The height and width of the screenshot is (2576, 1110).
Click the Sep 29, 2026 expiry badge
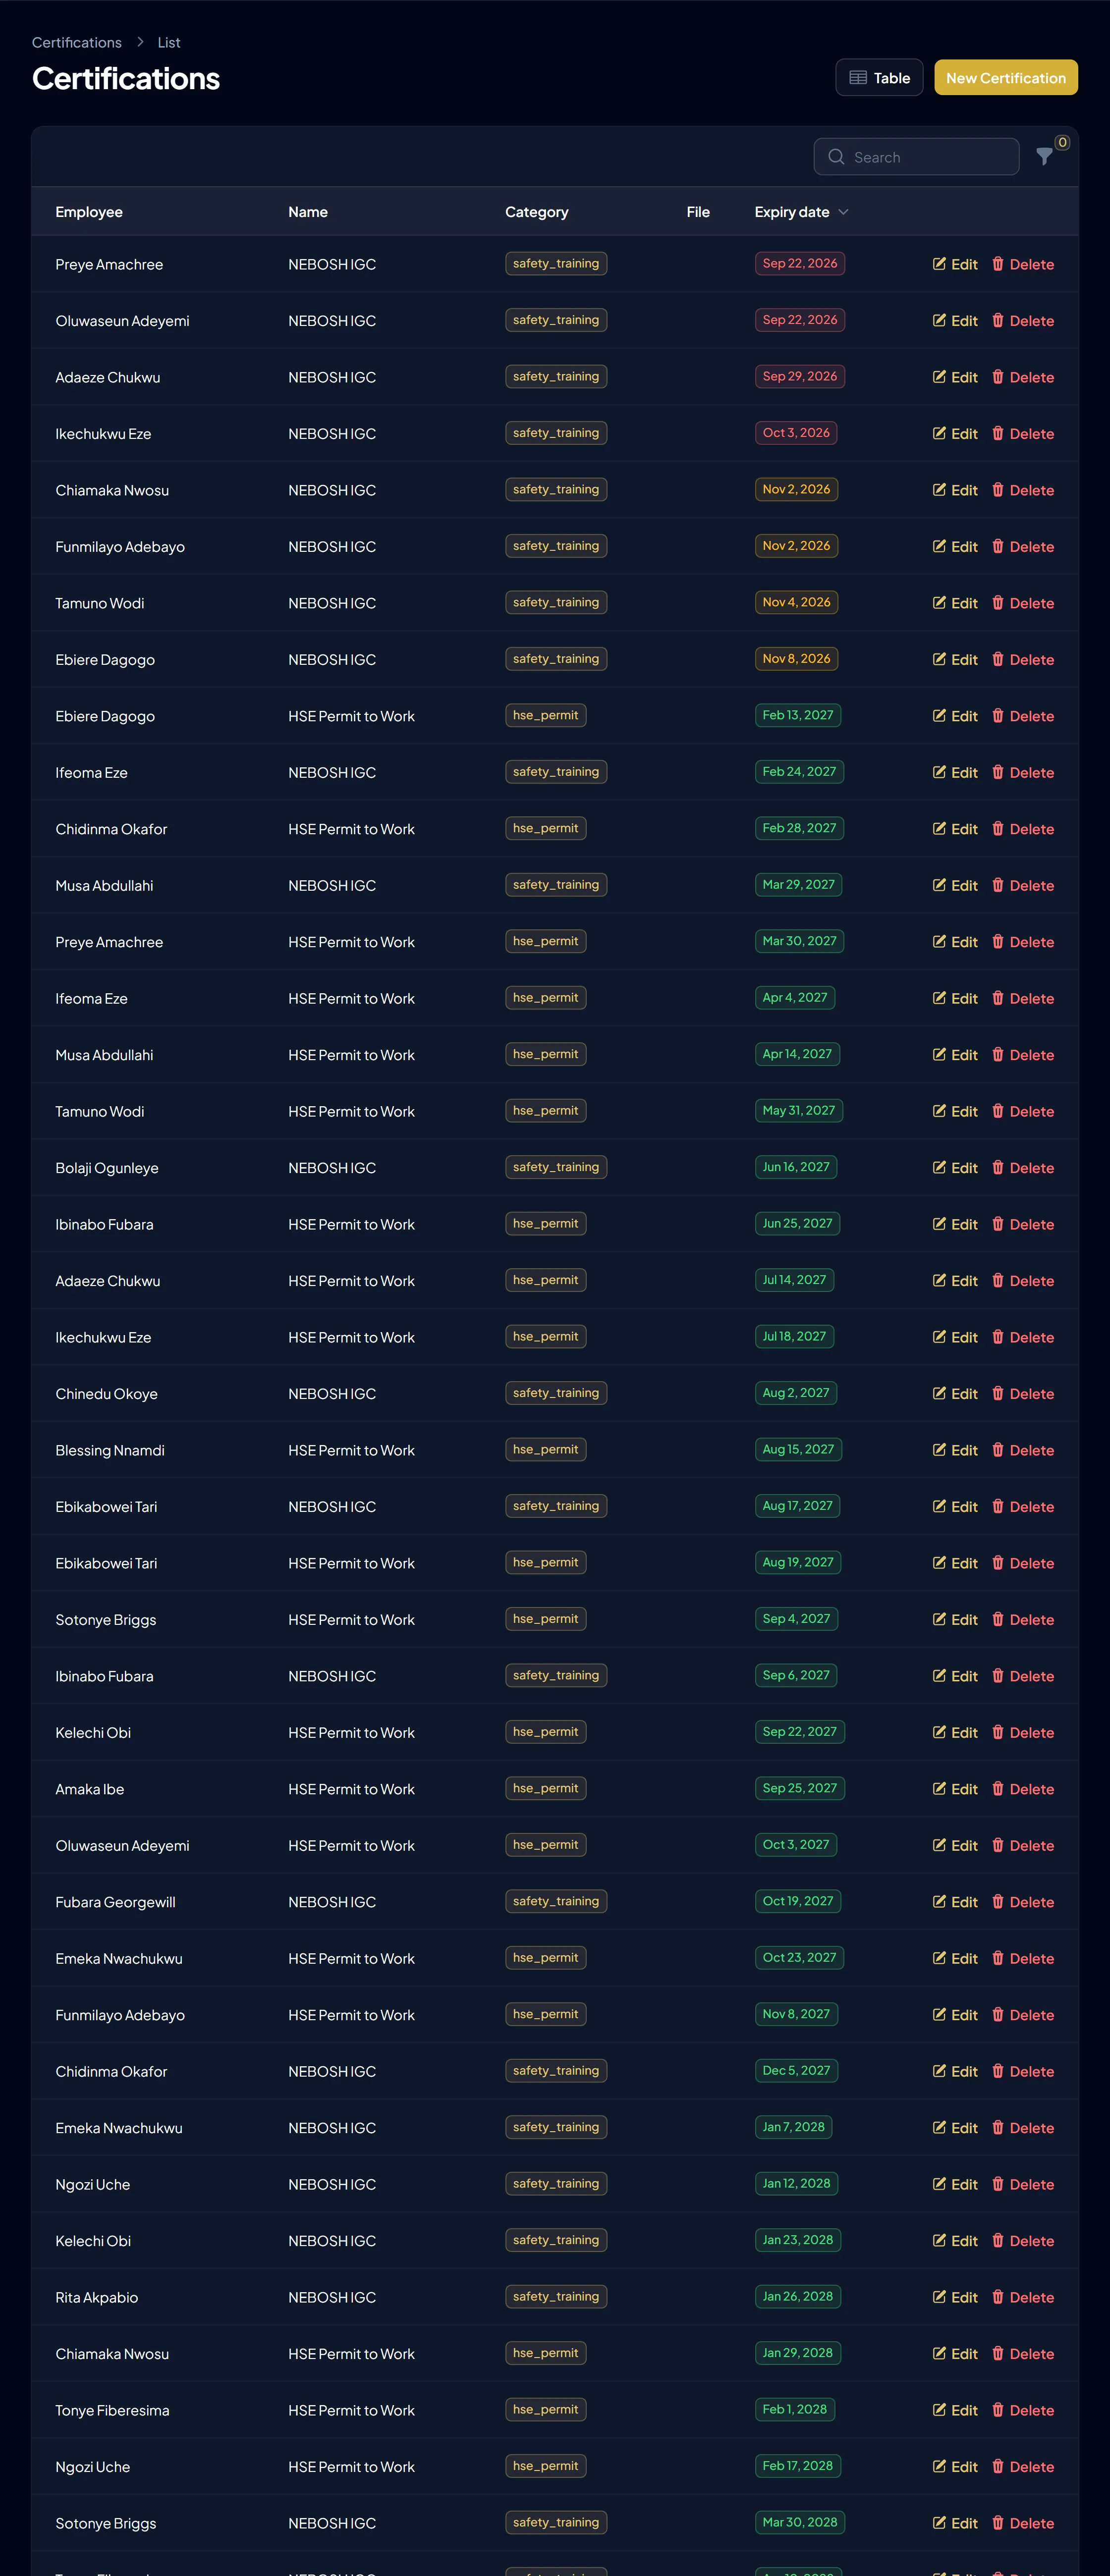pyautogui.click(x=800, y=377)
